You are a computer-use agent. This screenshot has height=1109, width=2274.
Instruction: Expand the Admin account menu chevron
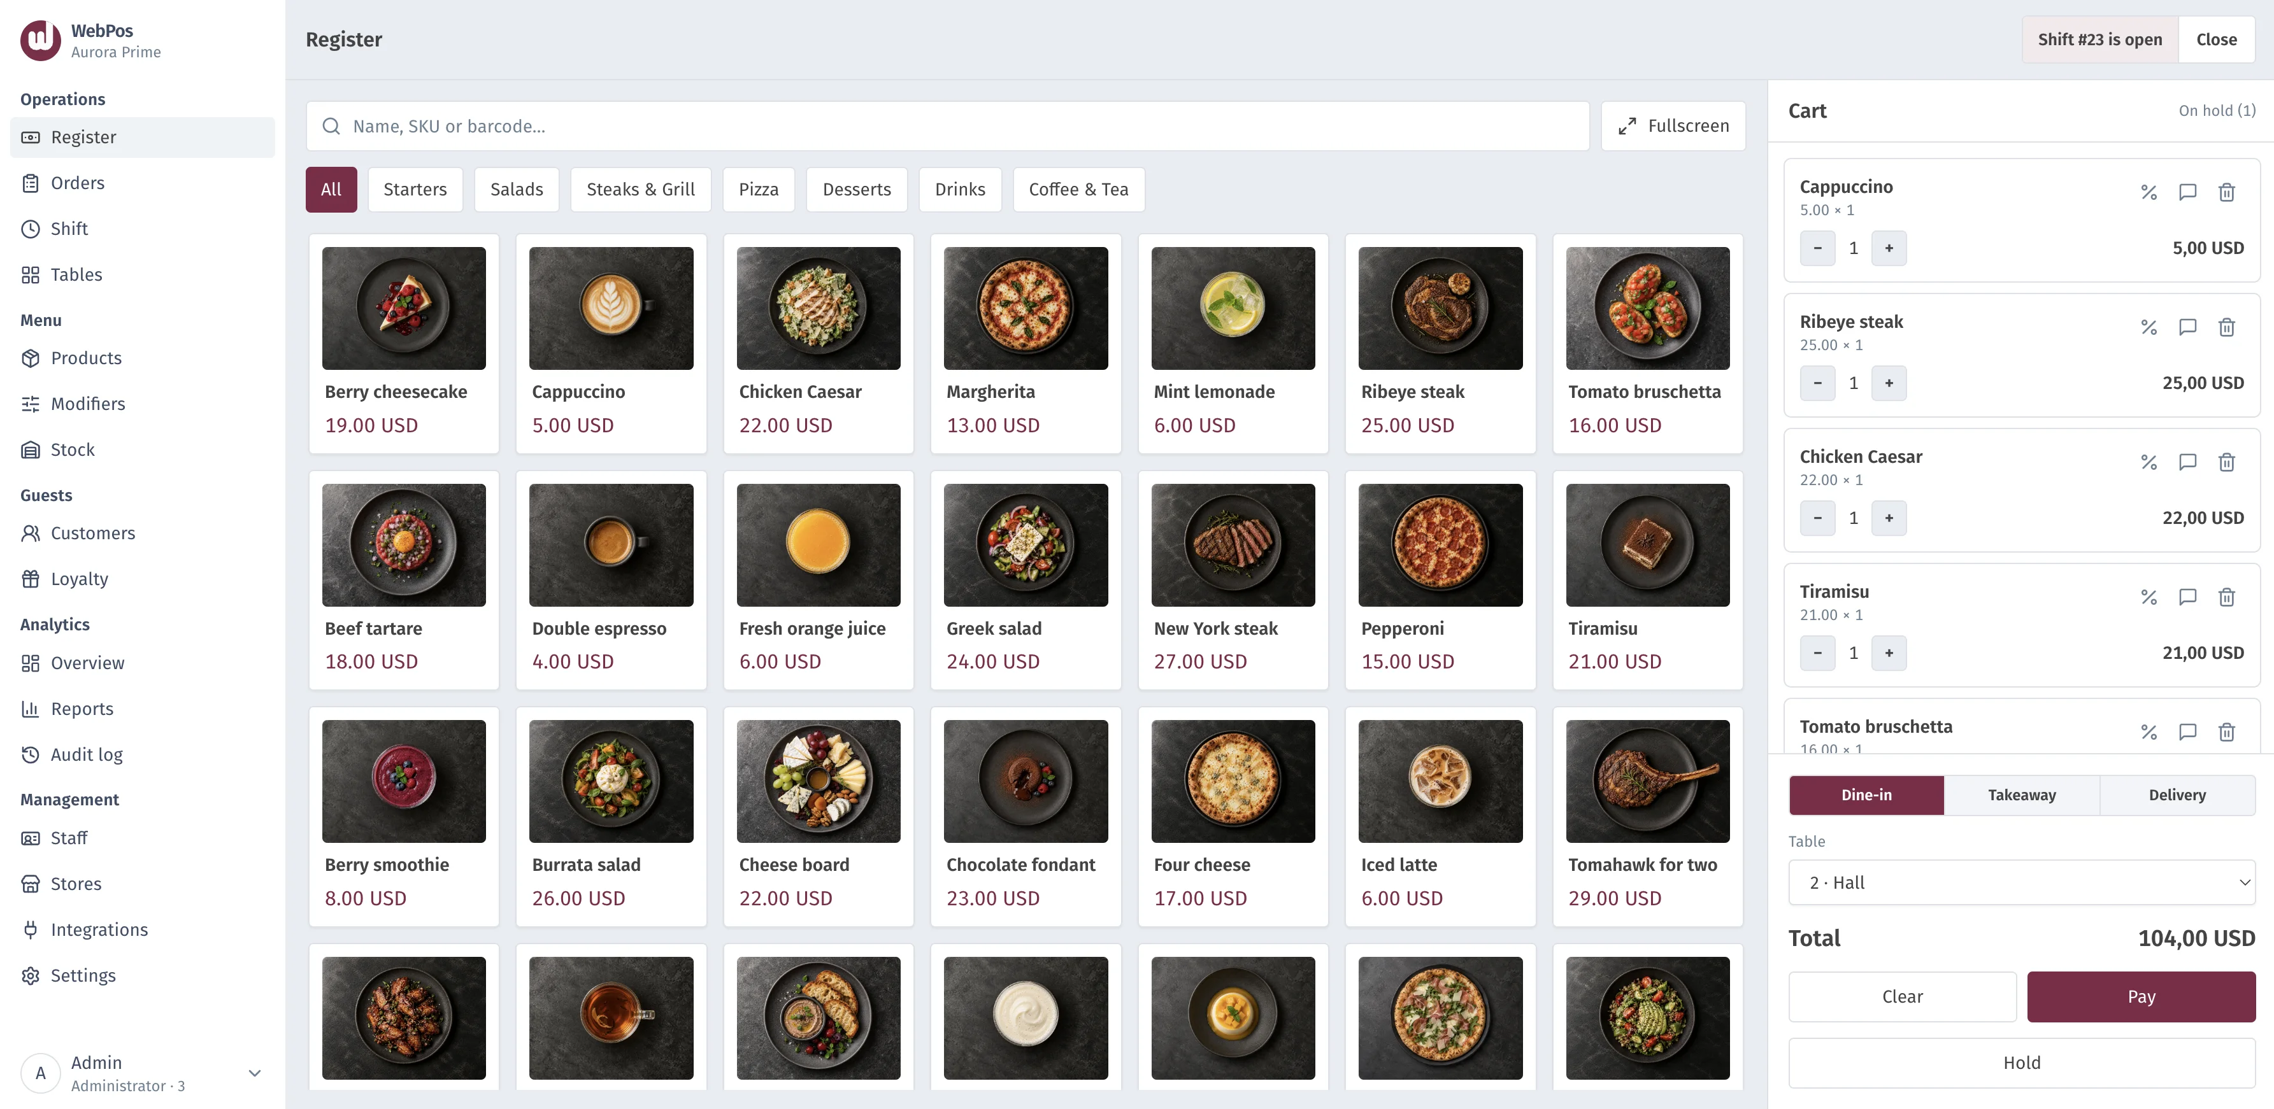point(254,1074)
